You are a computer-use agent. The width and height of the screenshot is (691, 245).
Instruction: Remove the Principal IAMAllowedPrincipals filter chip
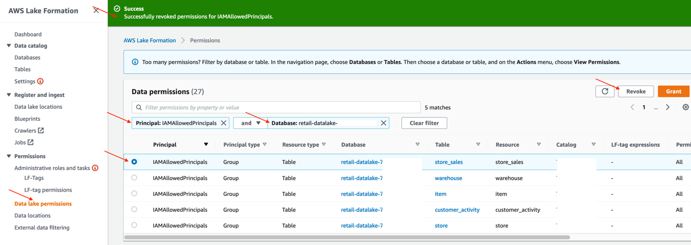(224, 123)
